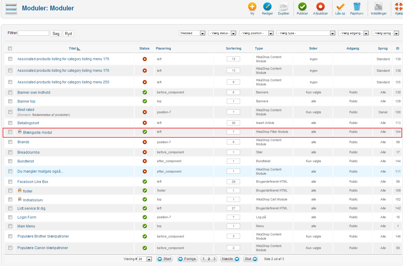Tick the checkbox for Banner top row
Viewport: 403px width, 266px height.
tap(10, 101)
